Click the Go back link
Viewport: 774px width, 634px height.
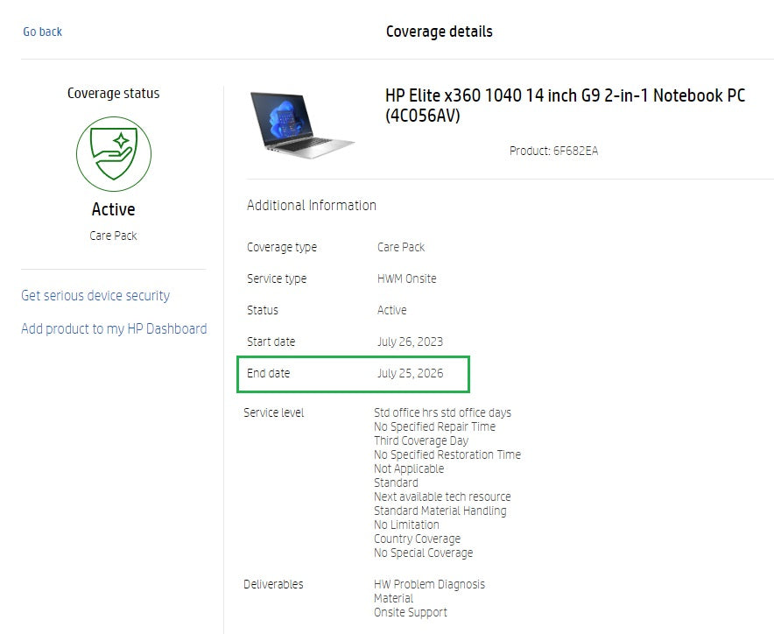point(42,32)
